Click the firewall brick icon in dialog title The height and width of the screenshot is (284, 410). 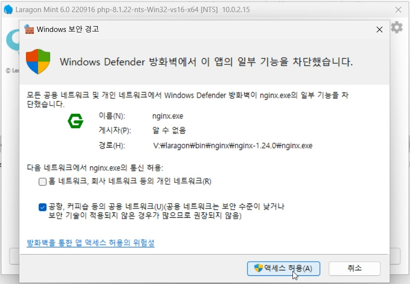pyautogui.click(x=29, y=29)
